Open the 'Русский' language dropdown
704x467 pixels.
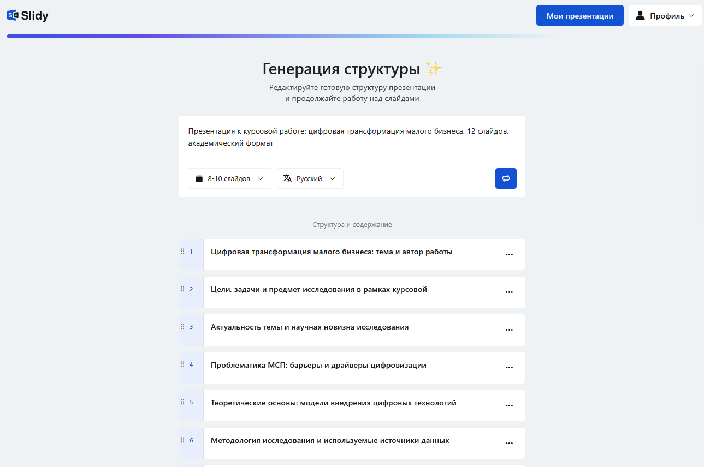(310, 178)
